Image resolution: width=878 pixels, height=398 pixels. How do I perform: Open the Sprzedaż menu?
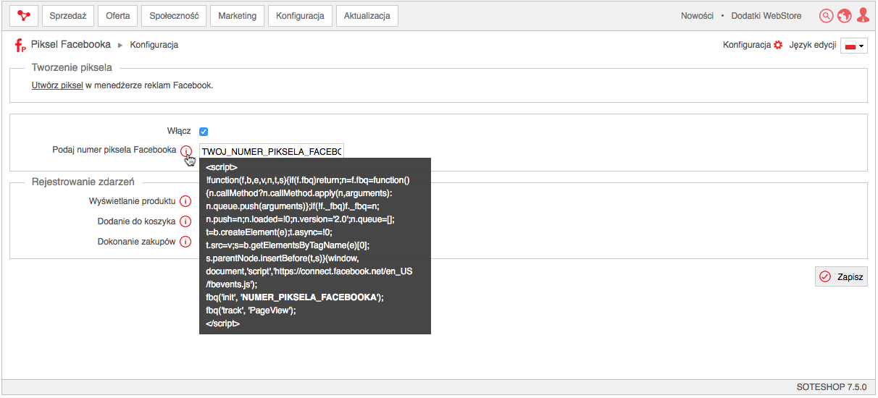pos(68,16)
